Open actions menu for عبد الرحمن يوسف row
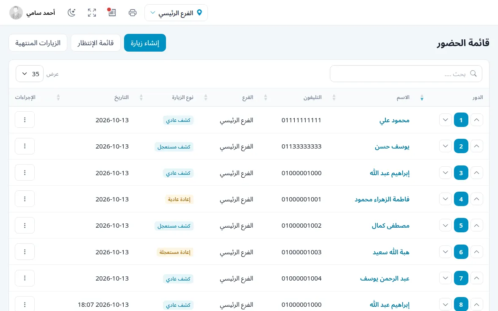The height and width of the screenshot is (311, 498). click(x=25, y=278)
